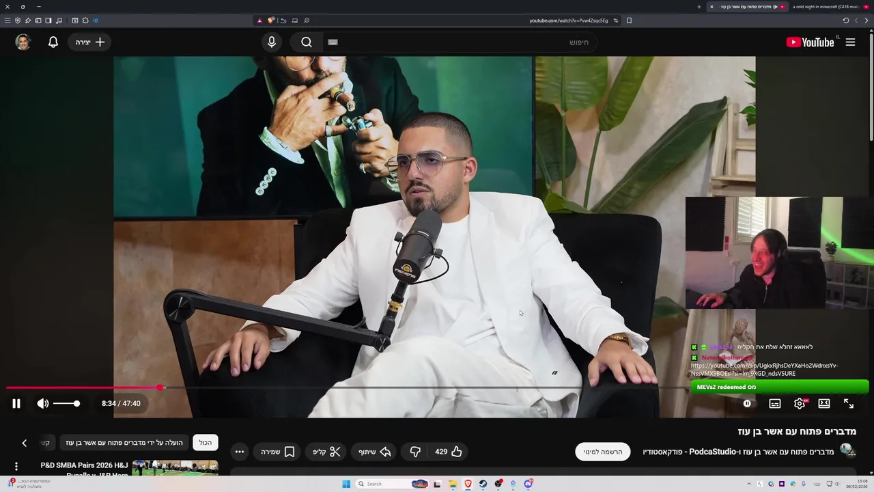Open the account avatar menu
The image size is (874, 492).
(x=23, y=42)
